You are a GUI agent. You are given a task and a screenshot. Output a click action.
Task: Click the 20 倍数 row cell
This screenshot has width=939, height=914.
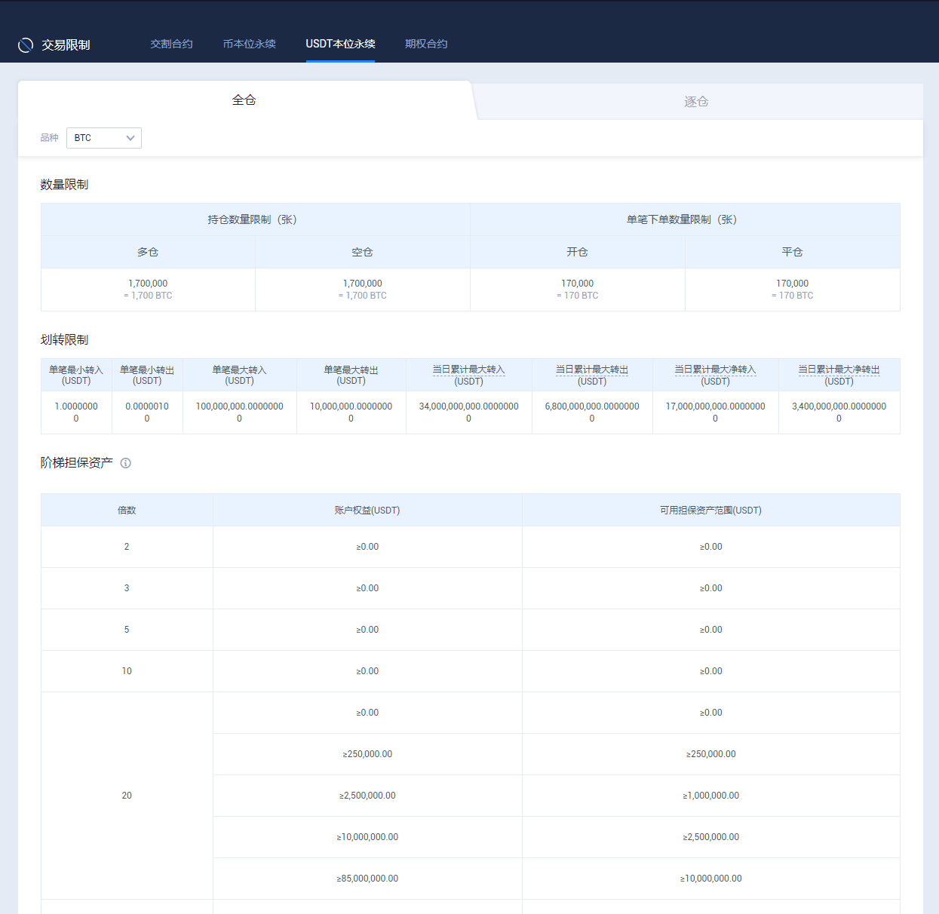click(127, 796)
